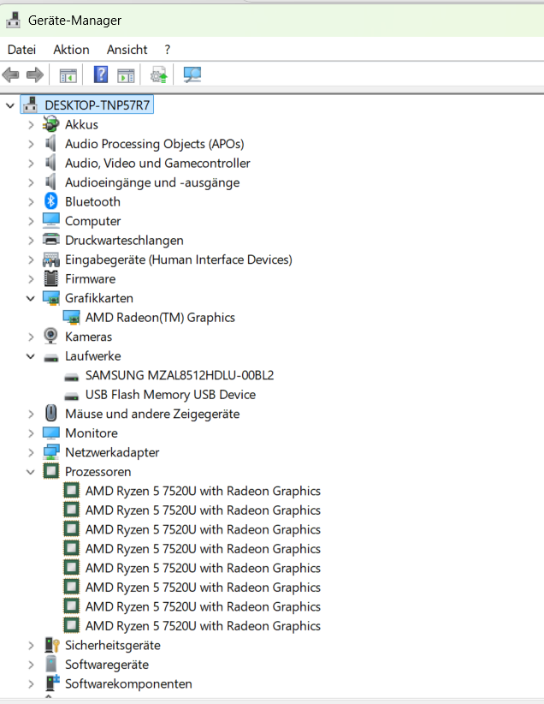Select SAMSUNG MZAL8512HDLU-00BL2 drive
Screen dimensions: 544x704
[180, 375]
